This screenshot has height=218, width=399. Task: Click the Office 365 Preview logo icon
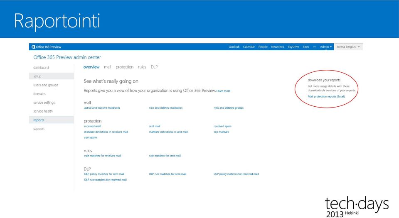click(x=33, y=47)
